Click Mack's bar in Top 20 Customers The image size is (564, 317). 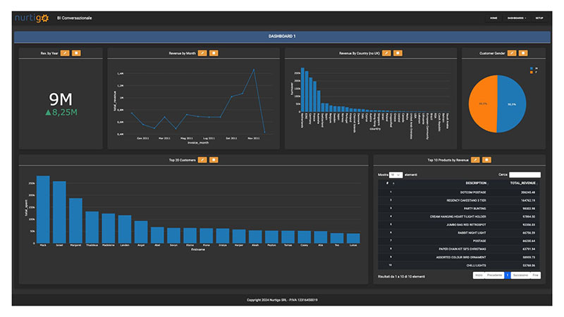(43, 209)
